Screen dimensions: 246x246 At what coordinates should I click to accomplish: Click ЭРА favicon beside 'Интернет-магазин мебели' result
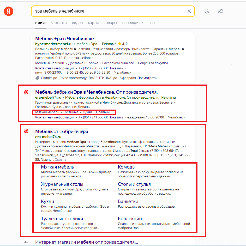[26, 242]
